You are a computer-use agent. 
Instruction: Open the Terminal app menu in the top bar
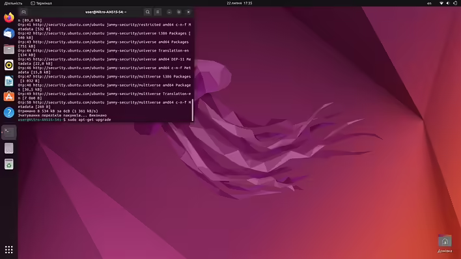pos(42,3)
